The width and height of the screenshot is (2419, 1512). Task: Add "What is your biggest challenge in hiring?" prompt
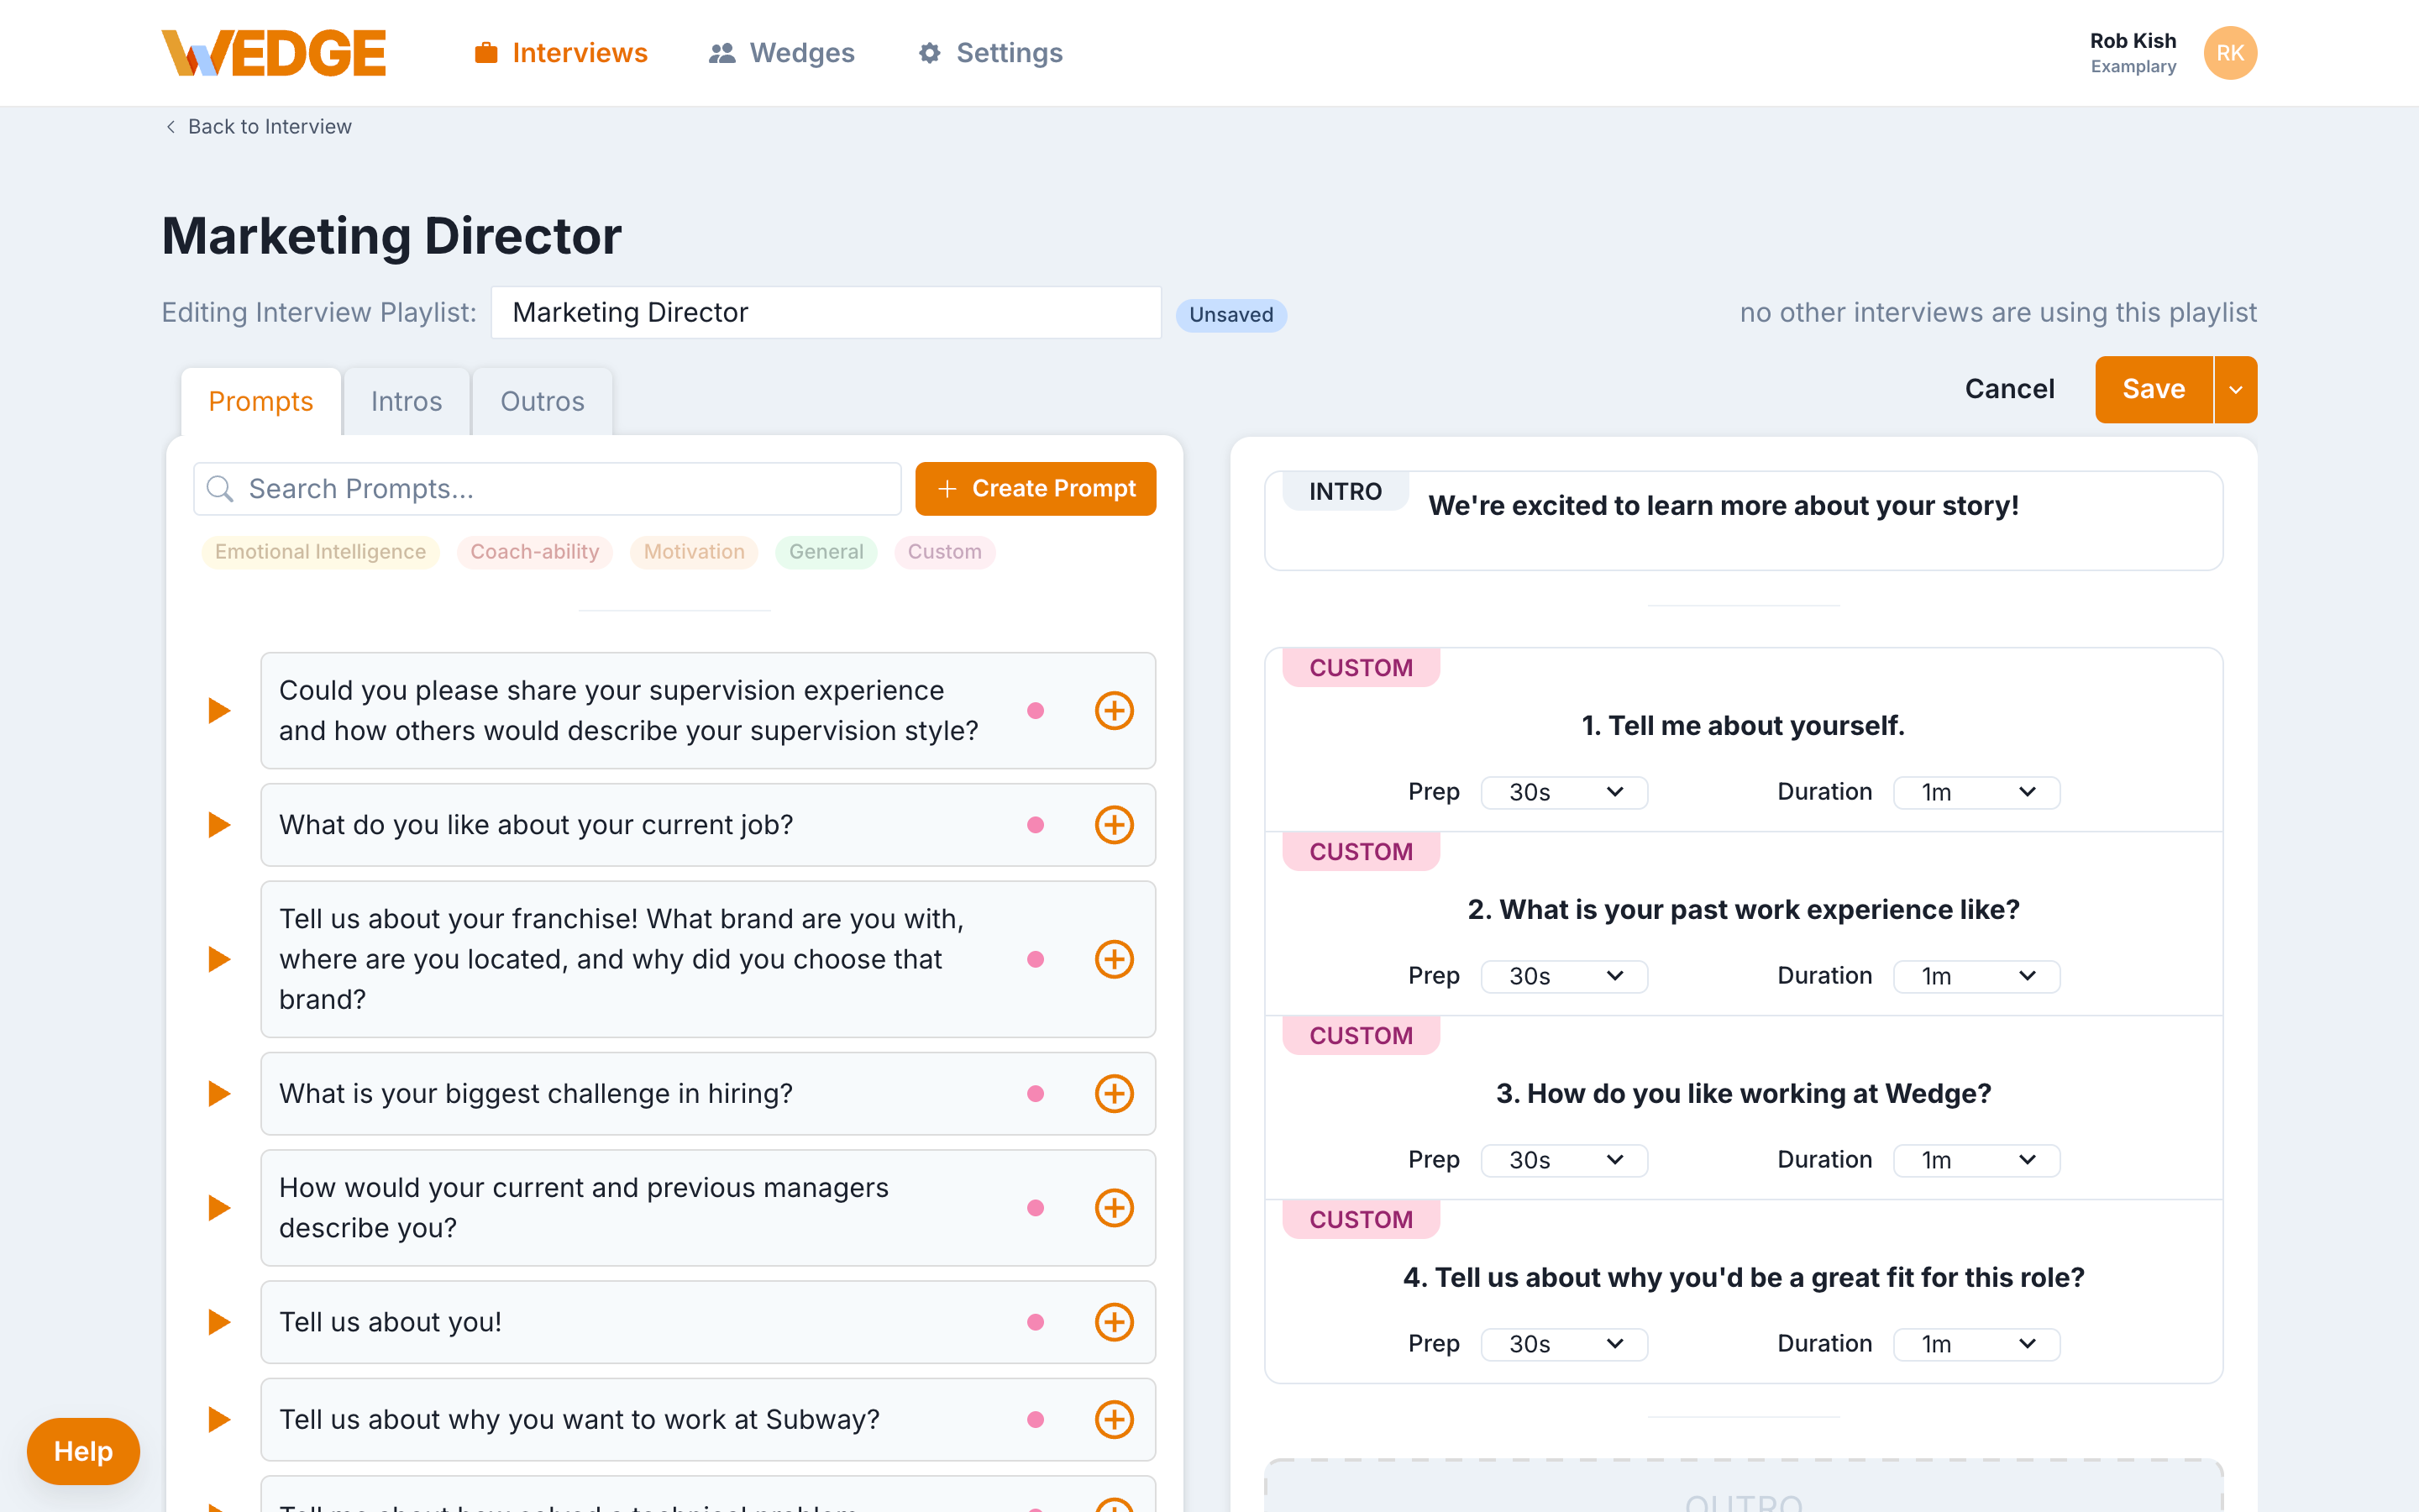coord(1114,1093)
